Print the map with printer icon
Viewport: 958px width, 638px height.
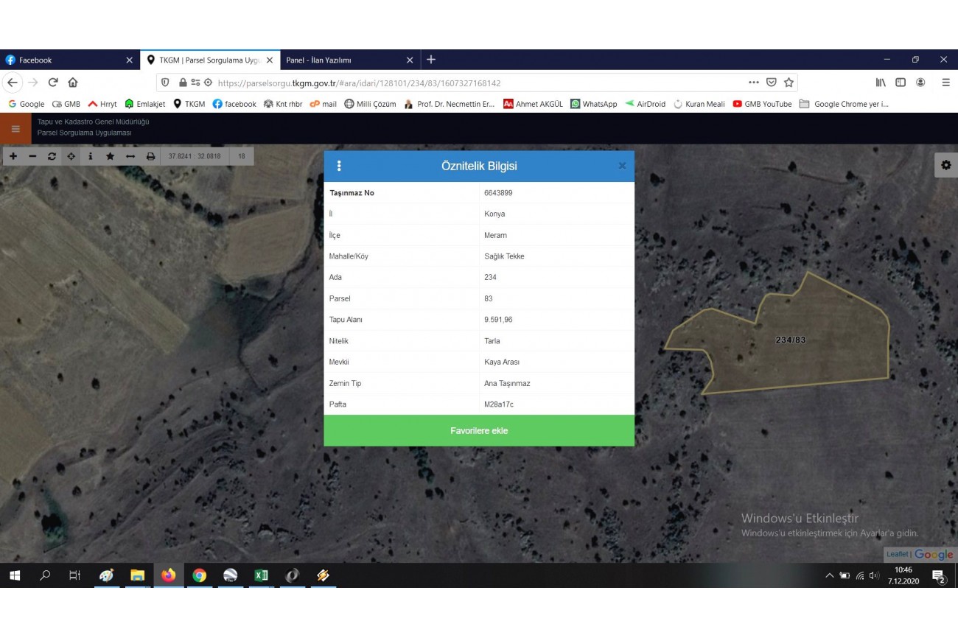coord(150,156)
